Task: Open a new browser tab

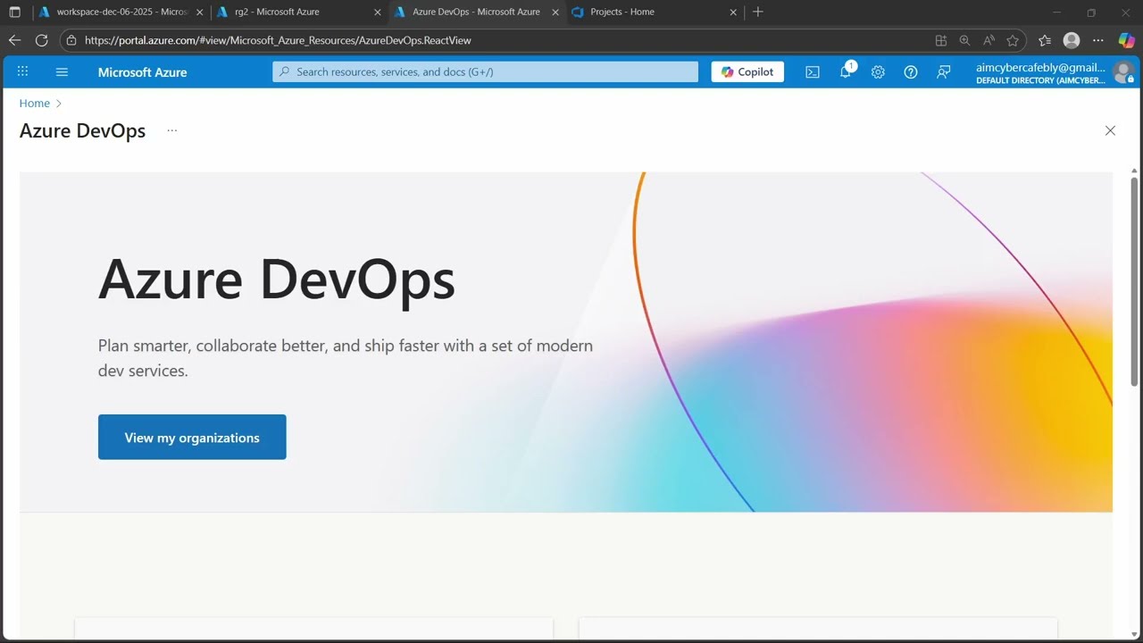Action: click(x=758, y=13)
